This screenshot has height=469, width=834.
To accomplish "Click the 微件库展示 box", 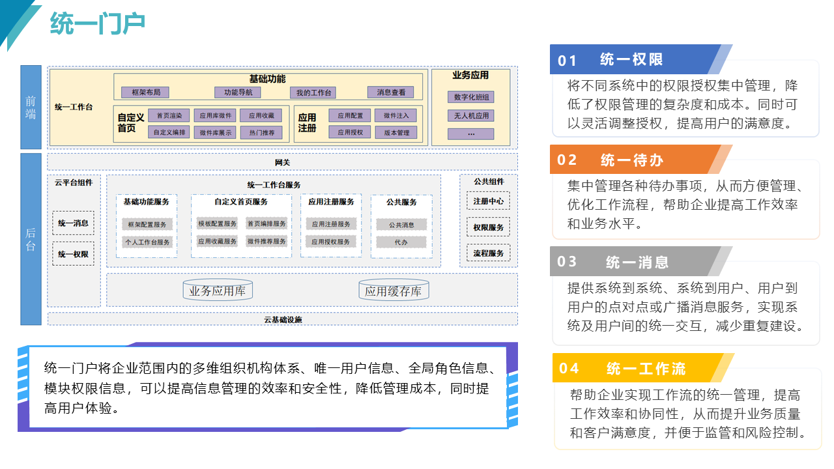I will coord(216,132).
